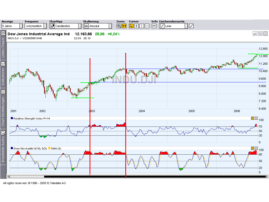
Task: Click the 2001 year label on axis
Action: pos(13,111)
